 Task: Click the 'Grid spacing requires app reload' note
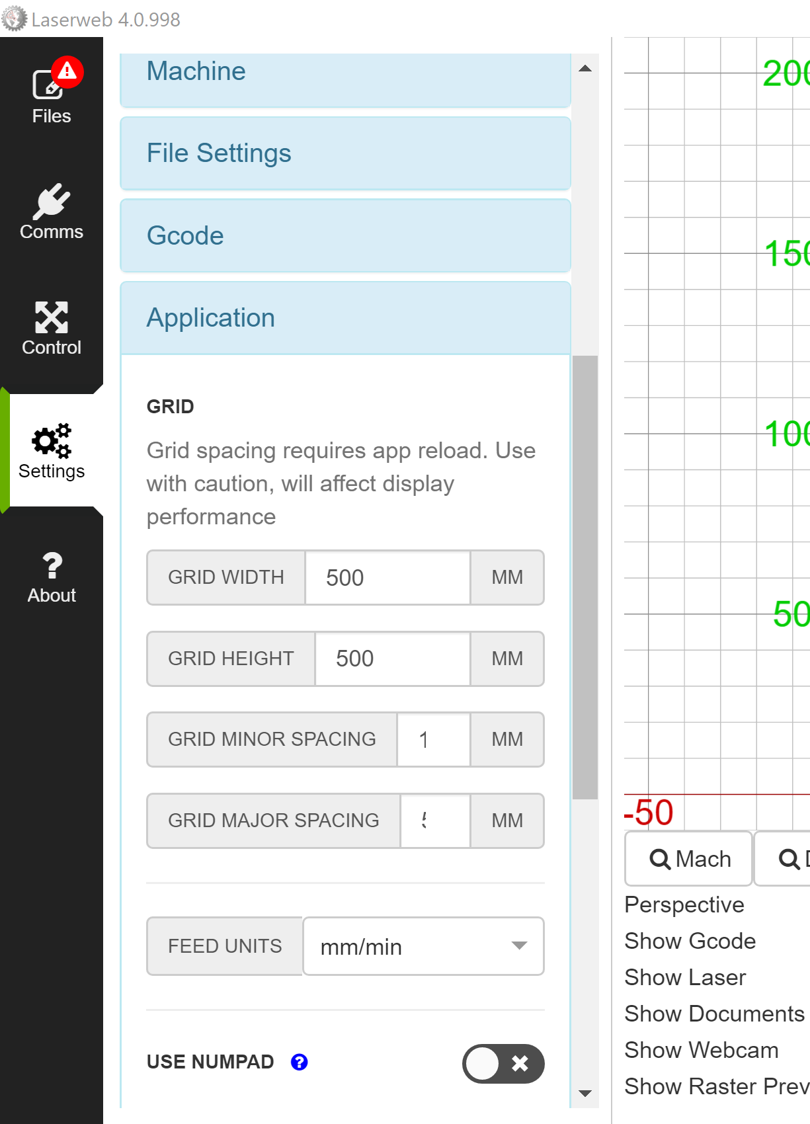point(341,483)
